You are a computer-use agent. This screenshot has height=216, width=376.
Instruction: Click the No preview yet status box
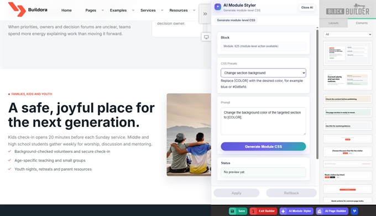tap(263, 172)
